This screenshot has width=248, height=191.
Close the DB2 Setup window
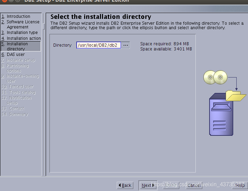coord(4,1)
